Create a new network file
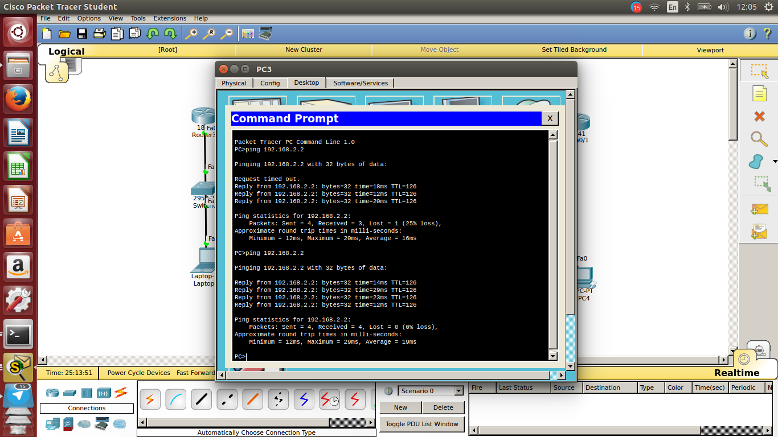The width and height of the screenshot is (778, 437). 46,34
